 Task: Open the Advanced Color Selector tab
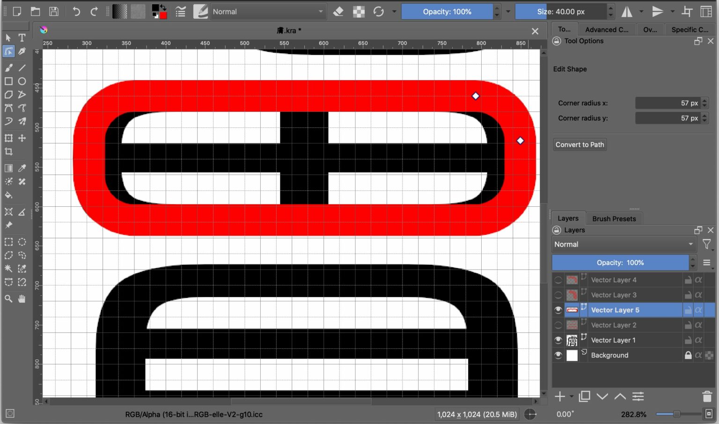pos(606,29)
